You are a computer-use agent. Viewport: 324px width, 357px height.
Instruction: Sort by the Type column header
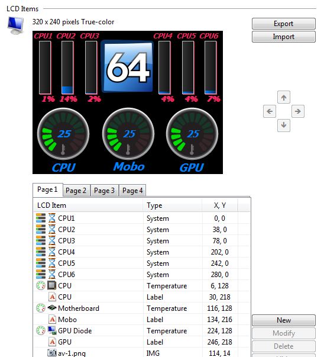(x=173, y=205)
